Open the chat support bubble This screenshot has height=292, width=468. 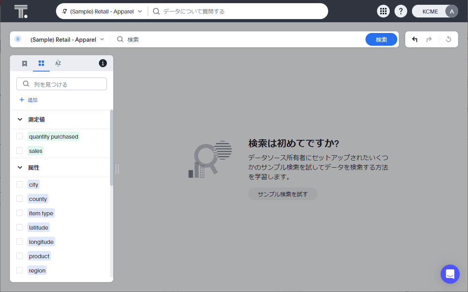[x=450, y=274]
